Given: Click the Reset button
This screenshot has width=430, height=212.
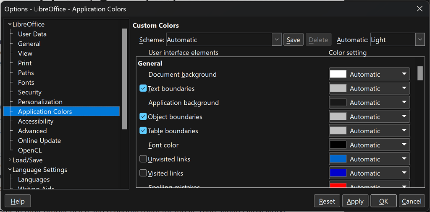Looking at the screenshot, I should (327, 201).
